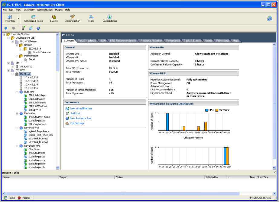This screenshot has height=202, width=279.
Task: Click the New Virtual Machine link
Action: (81, 108)
